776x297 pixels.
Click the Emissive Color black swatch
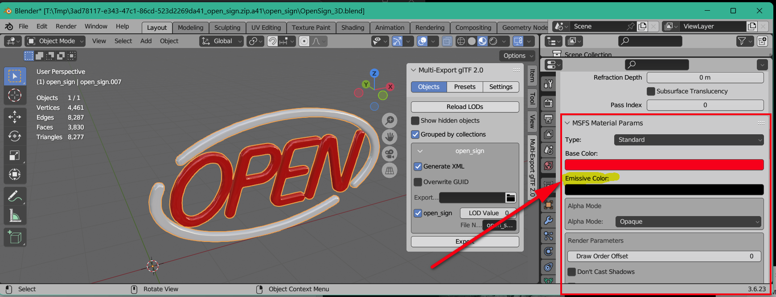click(664, 190)
